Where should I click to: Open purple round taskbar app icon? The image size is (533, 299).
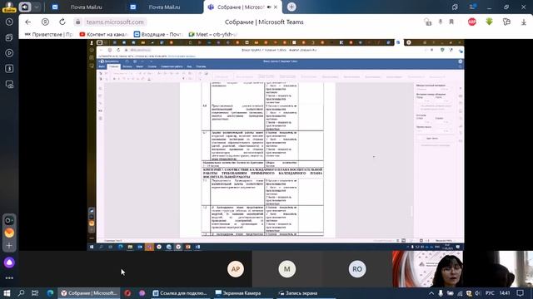coord(142,293)
